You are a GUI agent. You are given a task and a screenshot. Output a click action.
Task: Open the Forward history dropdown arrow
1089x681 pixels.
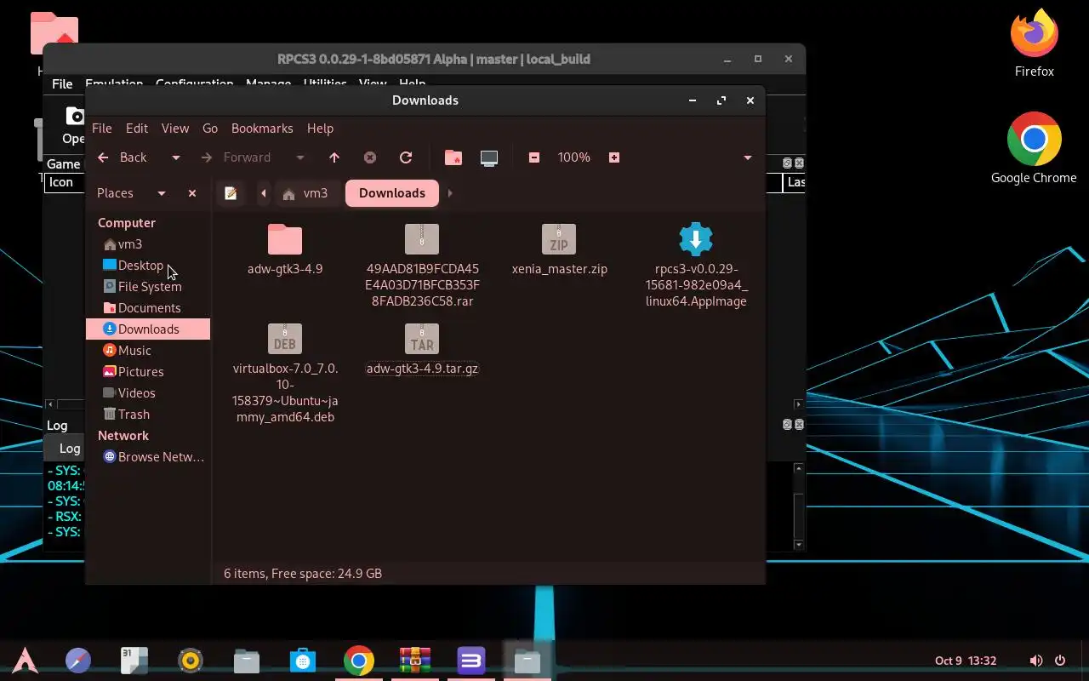pyautogui.click(x=299, y=157)
